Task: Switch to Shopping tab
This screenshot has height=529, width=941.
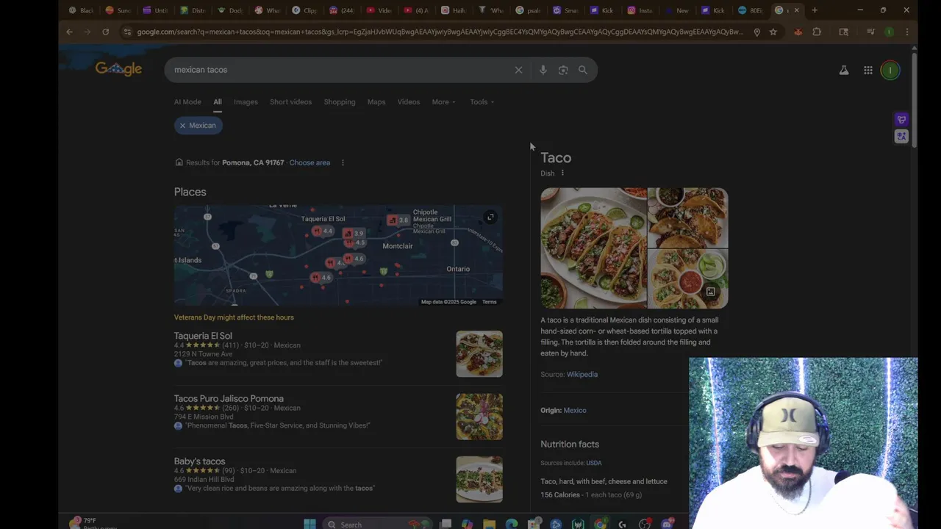Action: pyautogui.click(x=340, y=102)
